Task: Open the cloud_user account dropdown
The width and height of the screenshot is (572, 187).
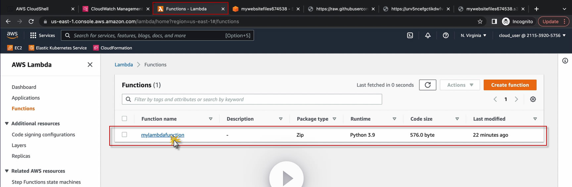Action: click(532, 35)
